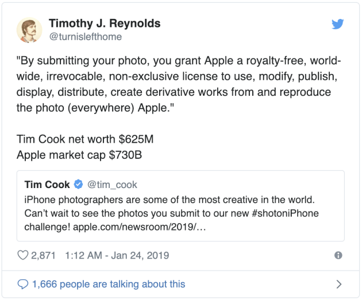Click the main tweet license quote text
Viewport: 362px width, 301px height.
(x=179, y=77)
